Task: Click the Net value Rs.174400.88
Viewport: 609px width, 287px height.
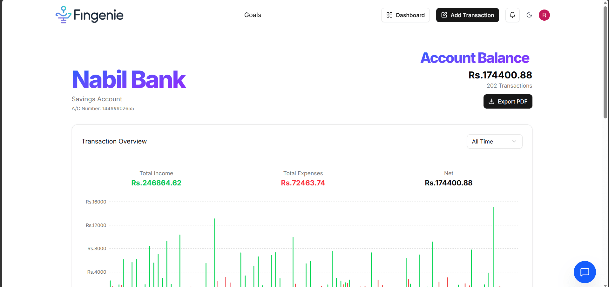Action: click(x=449, y=183)
